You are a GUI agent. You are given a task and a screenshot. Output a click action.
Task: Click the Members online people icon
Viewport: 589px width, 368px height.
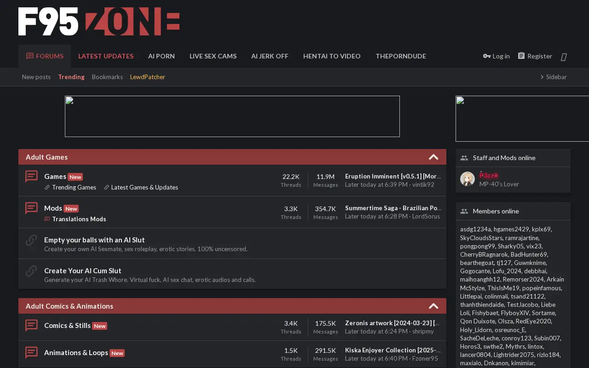tap(464, 211)
